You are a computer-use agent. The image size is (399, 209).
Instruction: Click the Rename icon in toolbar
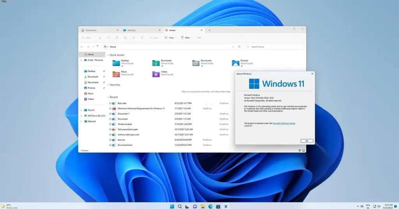125,38
